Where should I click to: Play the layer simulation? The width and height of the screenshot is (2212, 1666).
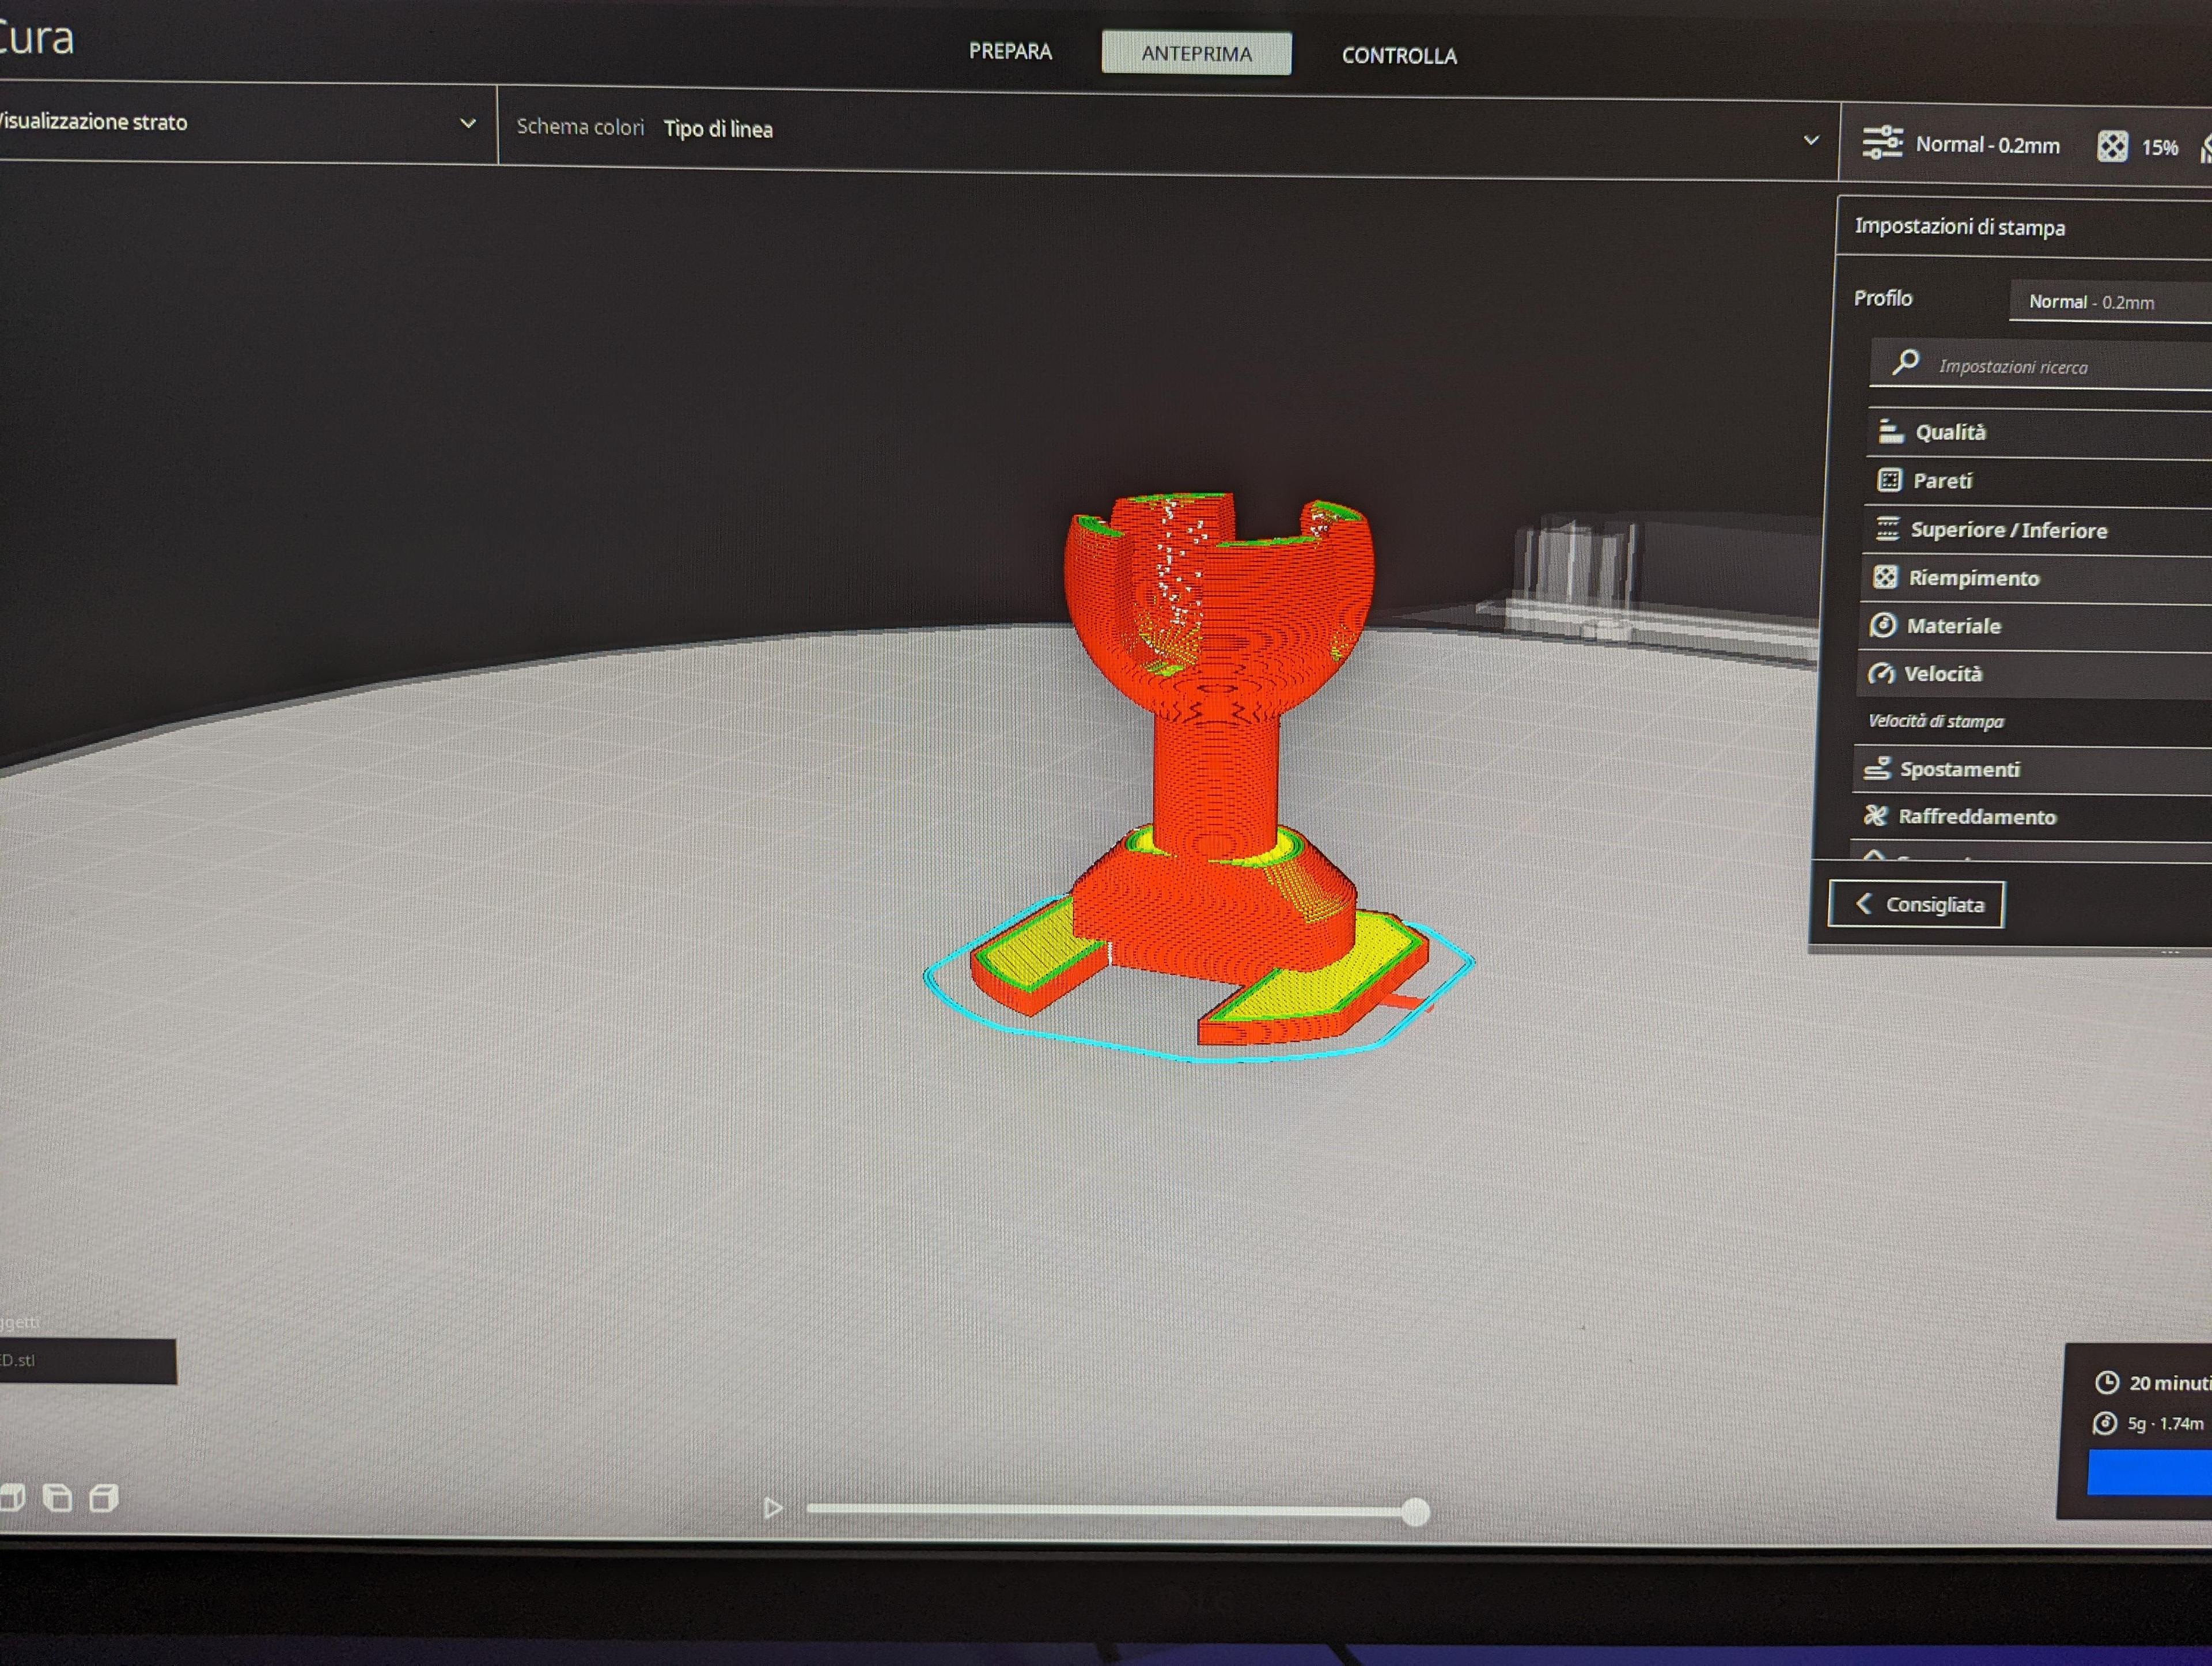(x=772, y=1508)
